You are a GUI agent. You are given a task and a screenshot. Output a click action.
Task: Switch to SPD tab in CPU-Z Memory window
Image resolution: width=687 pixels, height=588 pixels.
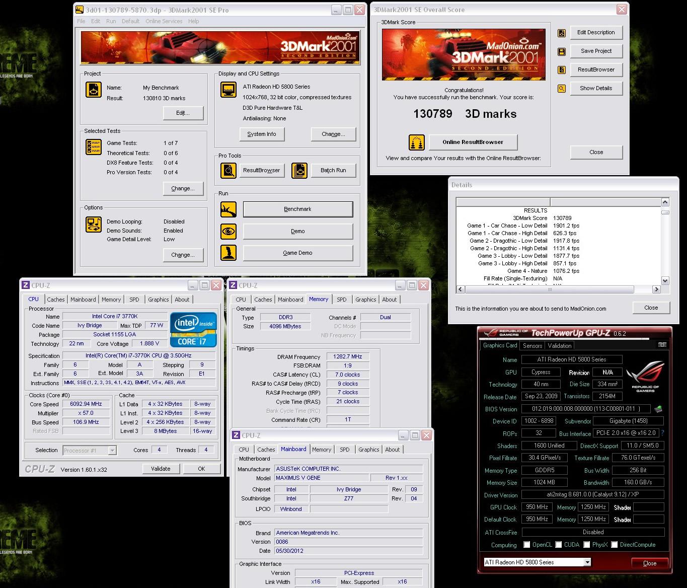(342, 300)
